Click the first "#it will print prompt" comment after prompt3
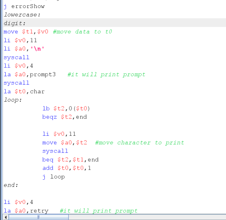 tap(107, 75)
